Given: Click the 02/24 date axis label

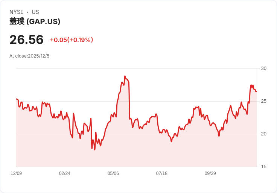Looking at the screenshot, I should click(65, 173).
